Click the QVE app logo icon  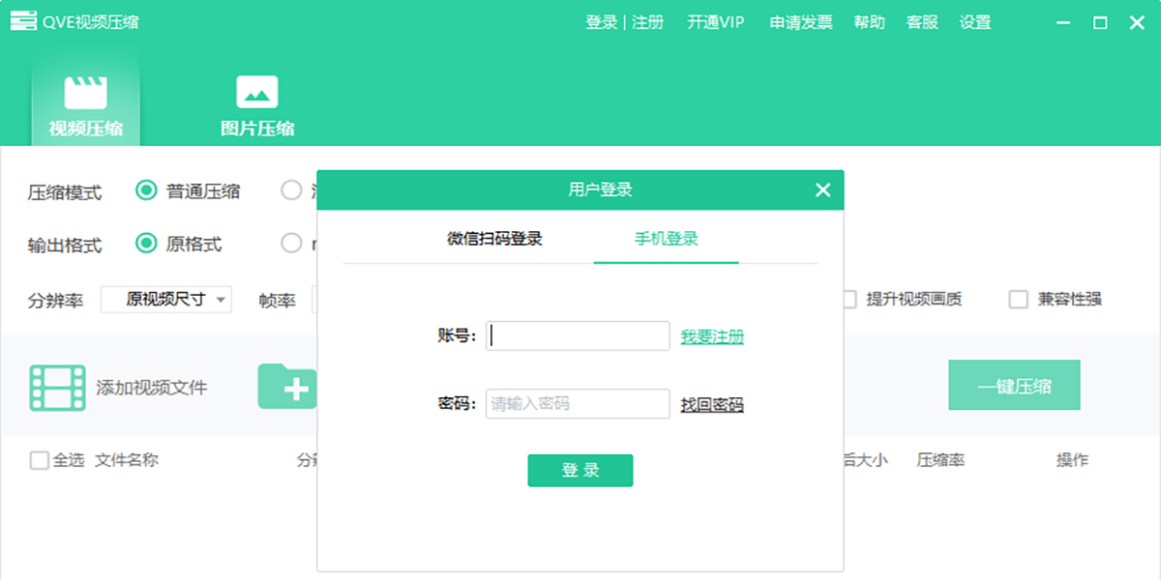pos(23,21)
